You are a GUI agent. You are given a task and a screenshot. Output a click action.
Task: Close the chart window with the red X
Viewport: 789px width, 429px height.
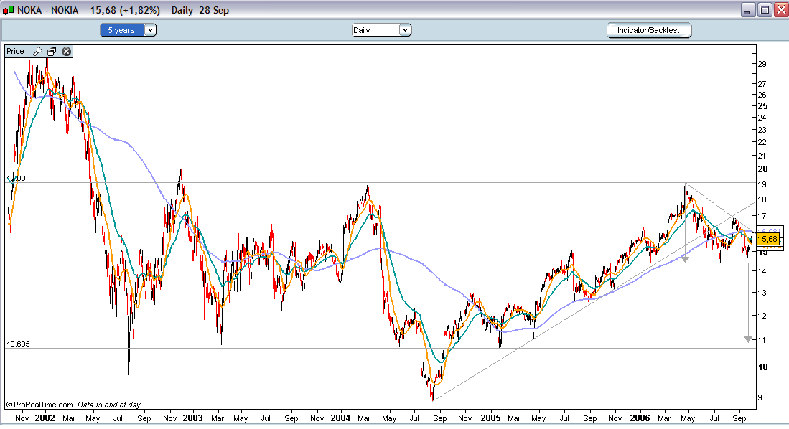point(781,10)
